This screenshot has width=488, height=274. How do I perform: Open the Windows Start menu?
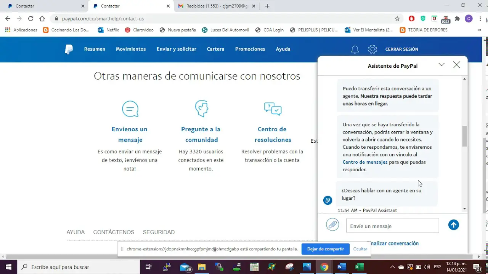[8, 267]
